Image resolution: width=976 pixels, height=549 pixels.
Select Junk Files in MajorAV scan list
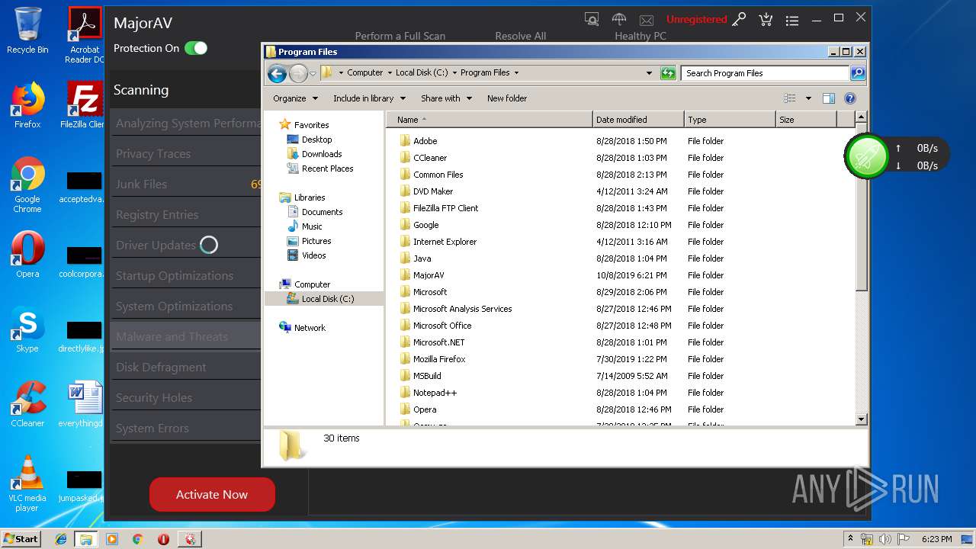[185, 184]
